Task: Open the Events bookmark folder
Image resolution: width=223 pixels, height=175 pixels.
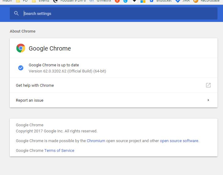Action: pos(41,1)
